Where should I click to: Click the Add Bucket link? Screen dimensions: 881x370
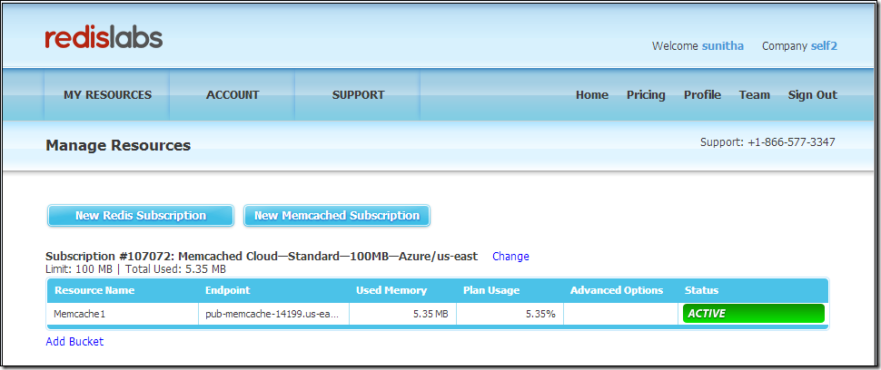tap(74, 341)
